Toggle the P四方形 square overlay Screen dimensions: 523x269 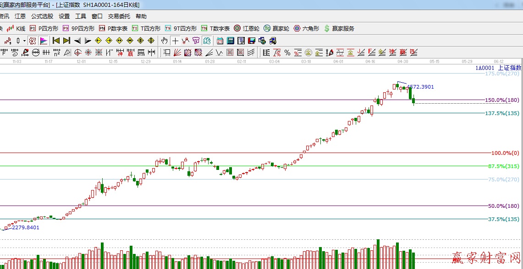(43, 28)
